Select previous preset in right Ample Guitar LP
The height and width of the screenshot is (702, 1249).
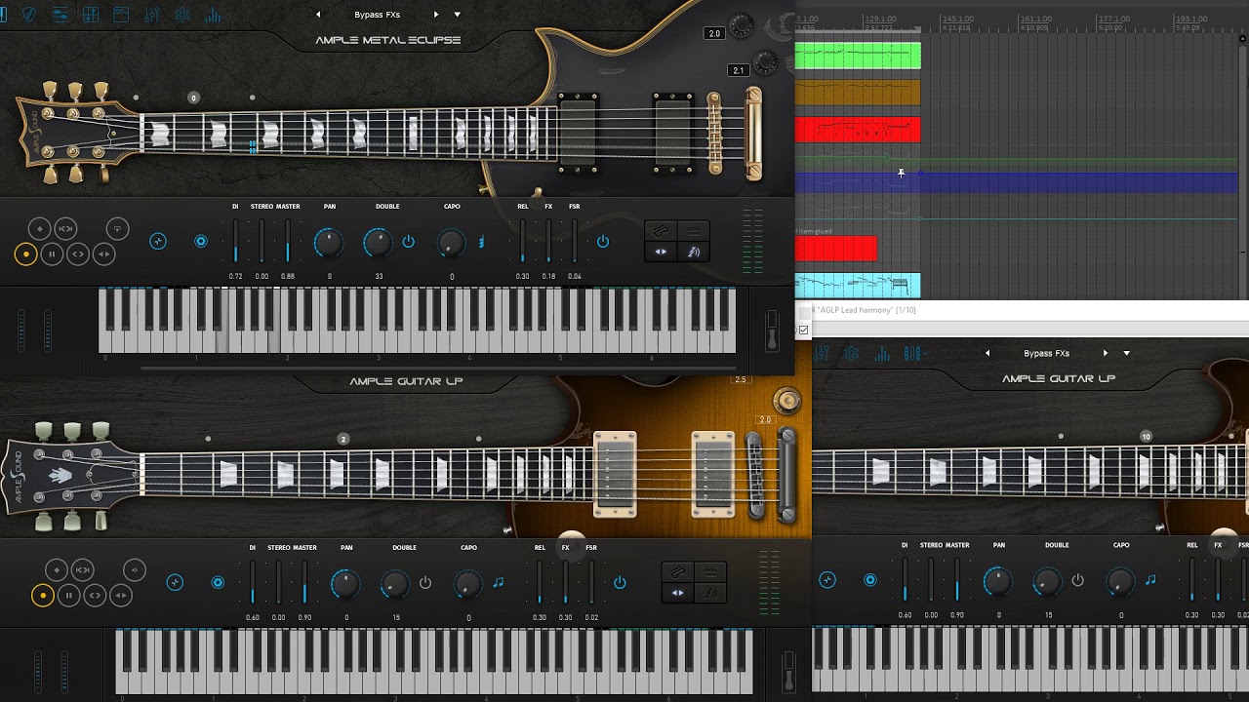(987, 353)
